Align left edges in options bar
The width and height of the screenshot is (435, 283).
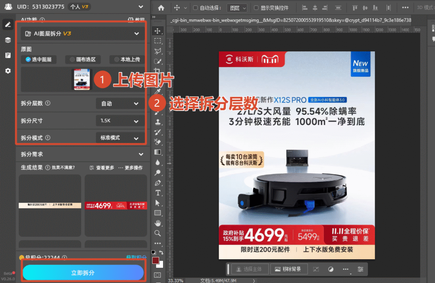[305, 8]
